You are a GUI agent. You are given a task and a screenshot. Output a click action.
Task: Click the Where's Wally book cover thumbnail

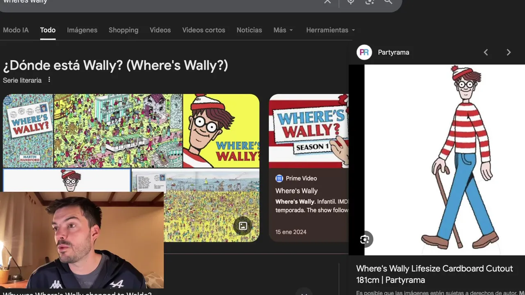[x=28, y=131]
